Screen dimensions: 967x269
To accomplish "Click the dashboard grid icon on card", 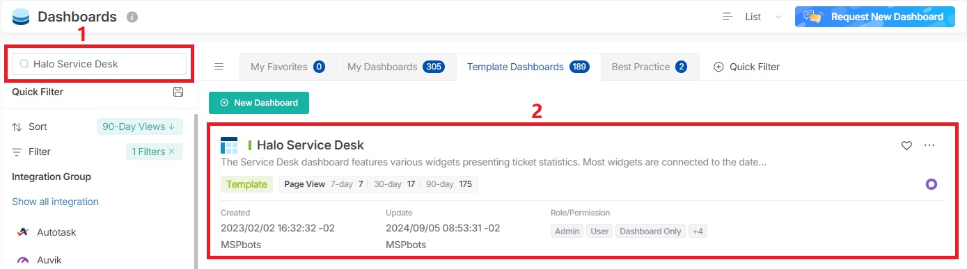I will (229, 145).
